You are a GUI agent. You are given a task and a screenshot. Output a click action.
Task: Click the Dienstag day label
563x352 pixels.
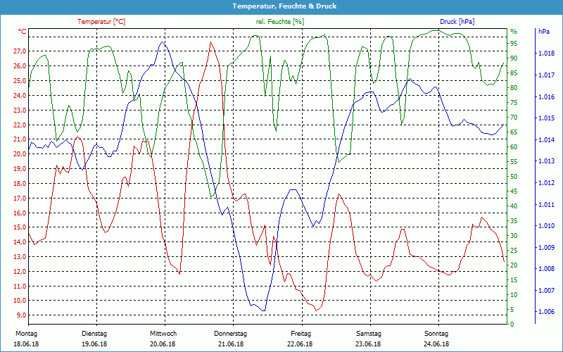click(x=94, y=333)
